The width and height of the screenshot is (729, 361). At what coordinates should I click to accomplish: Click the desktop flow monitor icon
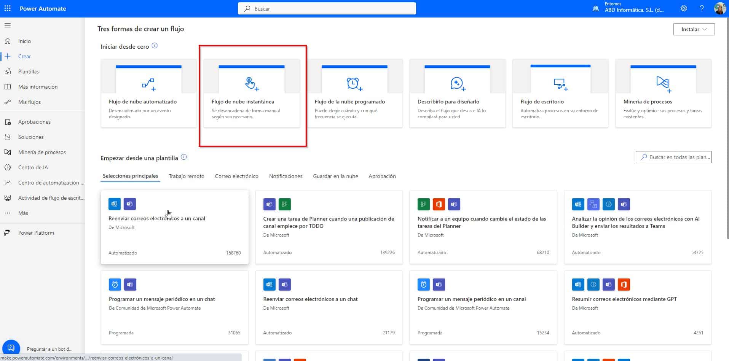(x=560, y=84)
